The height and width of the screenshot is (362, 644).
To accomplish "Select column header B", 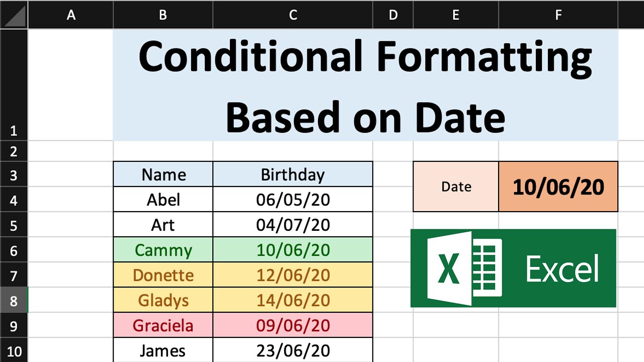I will [163, 15].
